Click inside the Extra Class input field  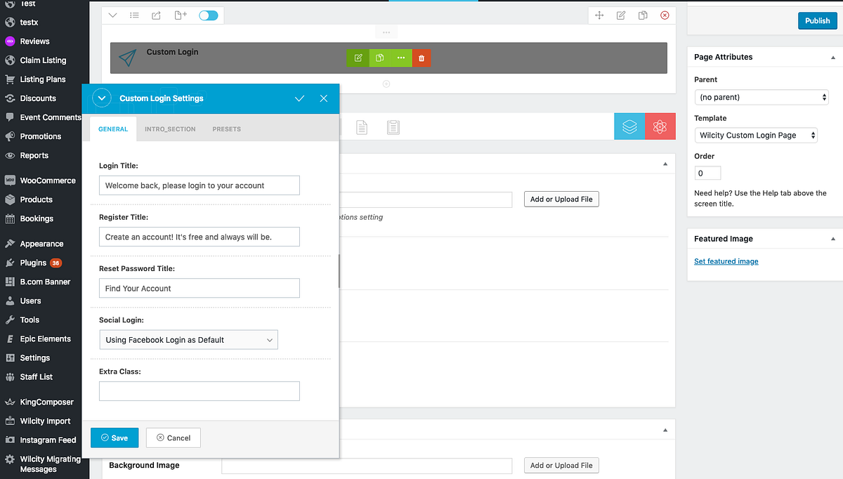point(199,391)
